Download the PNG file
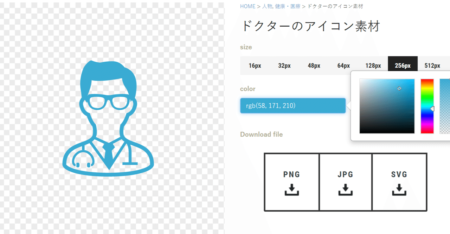 292,182
